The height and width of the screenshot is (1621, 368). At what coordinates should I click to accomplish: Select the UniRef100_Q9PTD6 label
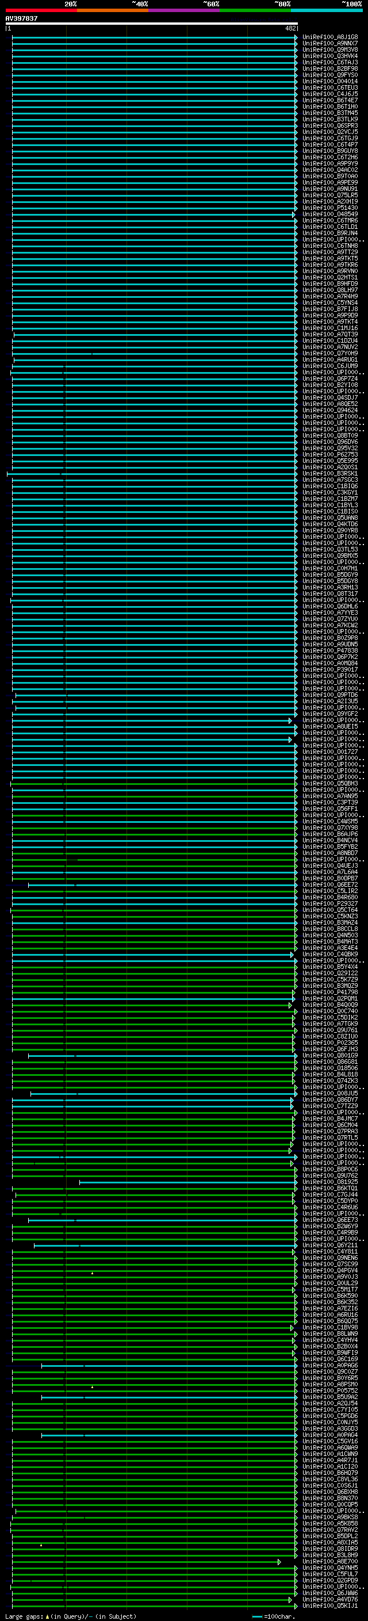(x=330, y=695)
